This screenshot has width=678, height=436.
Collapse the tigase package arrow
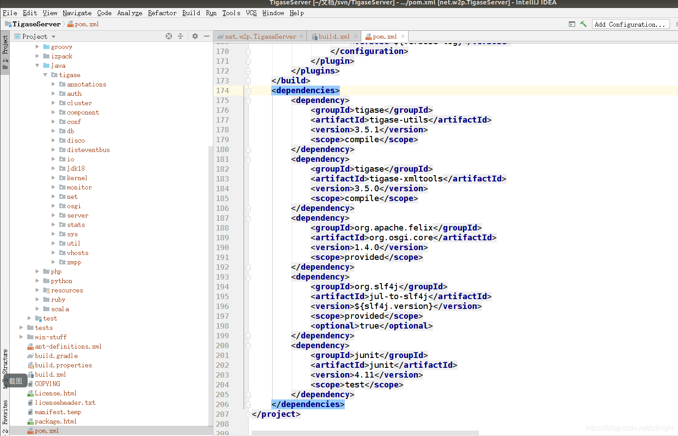45,75
